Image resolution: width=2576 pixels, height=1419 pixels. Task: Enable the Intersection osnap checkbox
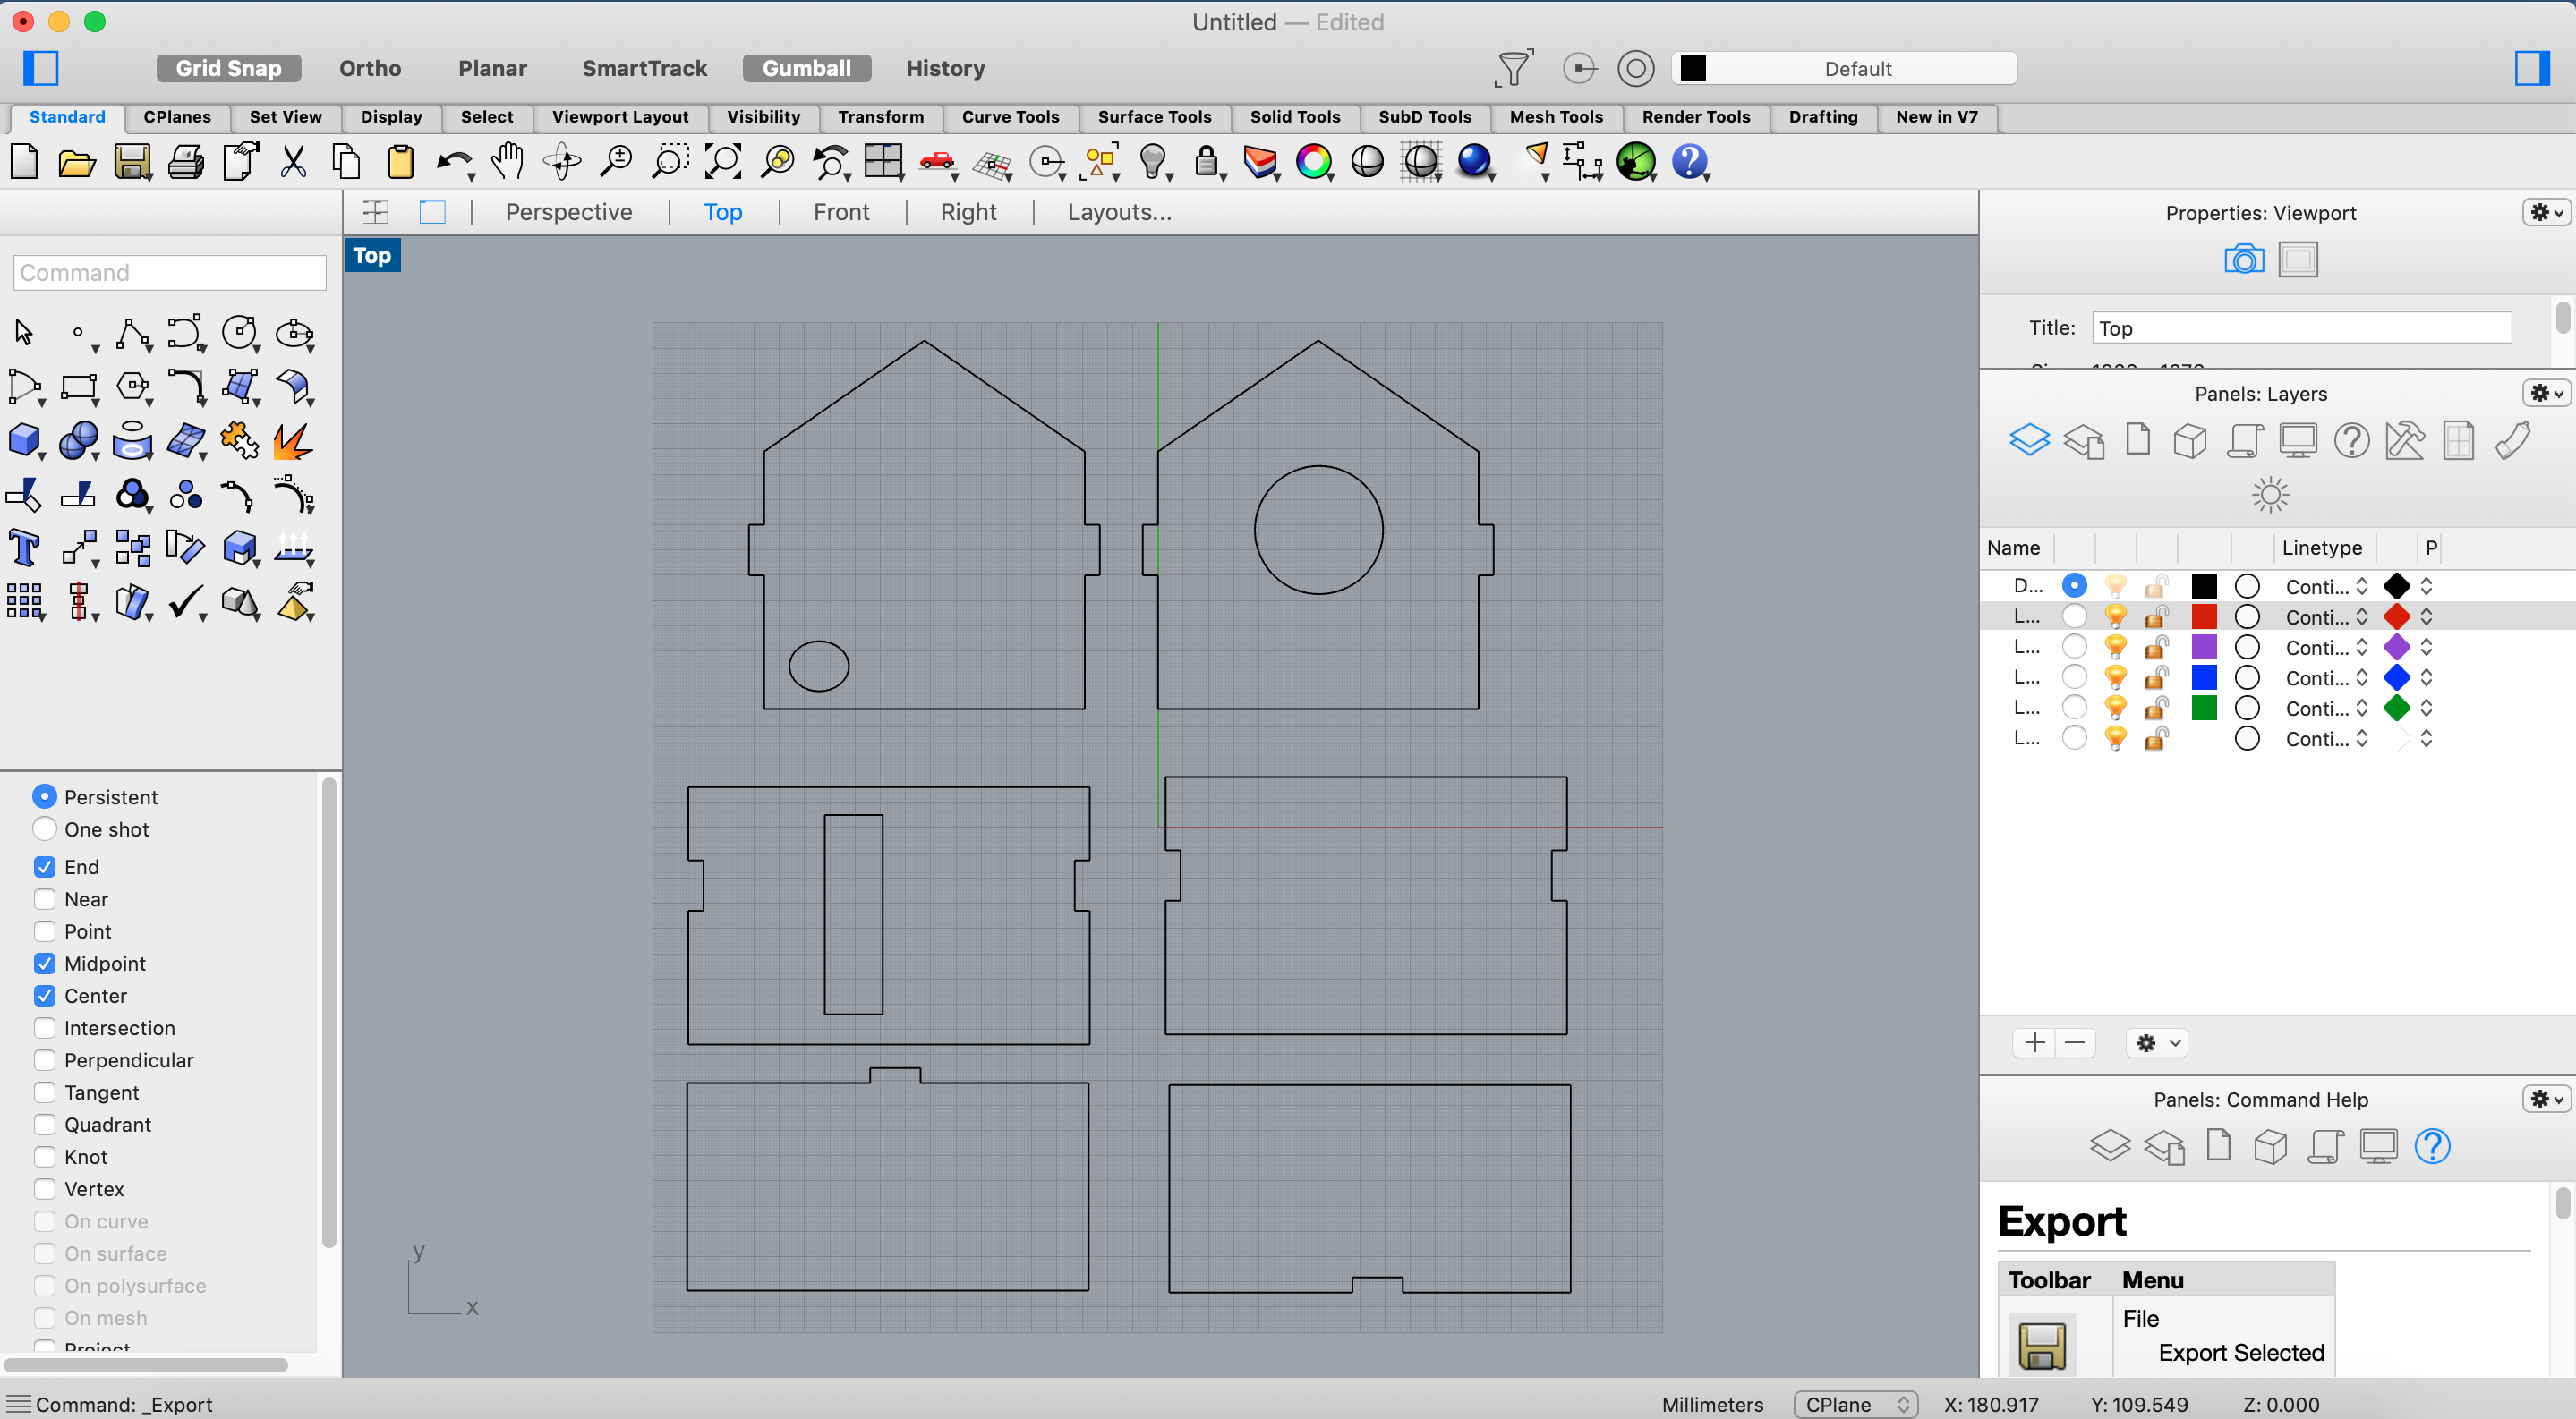44,1027
